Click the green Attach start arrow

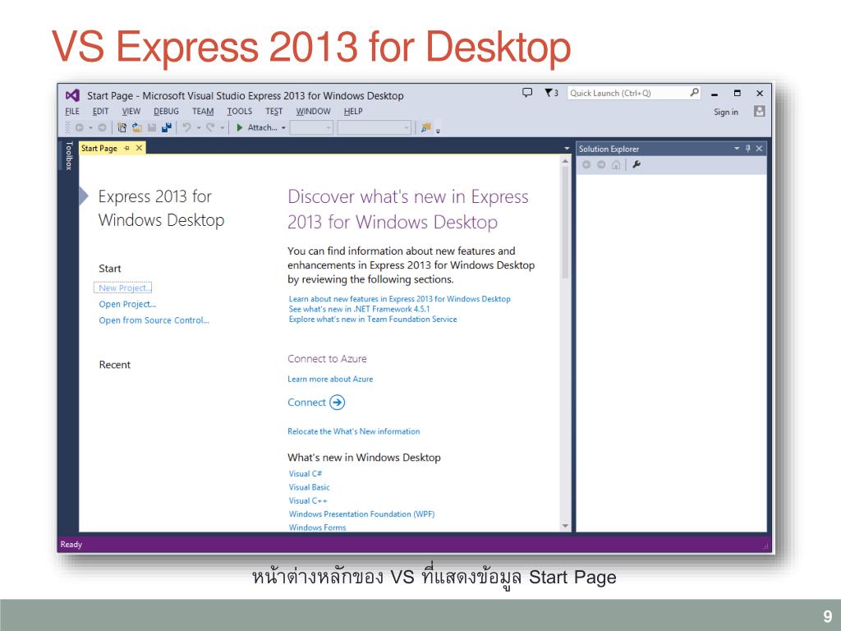pyautogui.click(x=240, y=127)
